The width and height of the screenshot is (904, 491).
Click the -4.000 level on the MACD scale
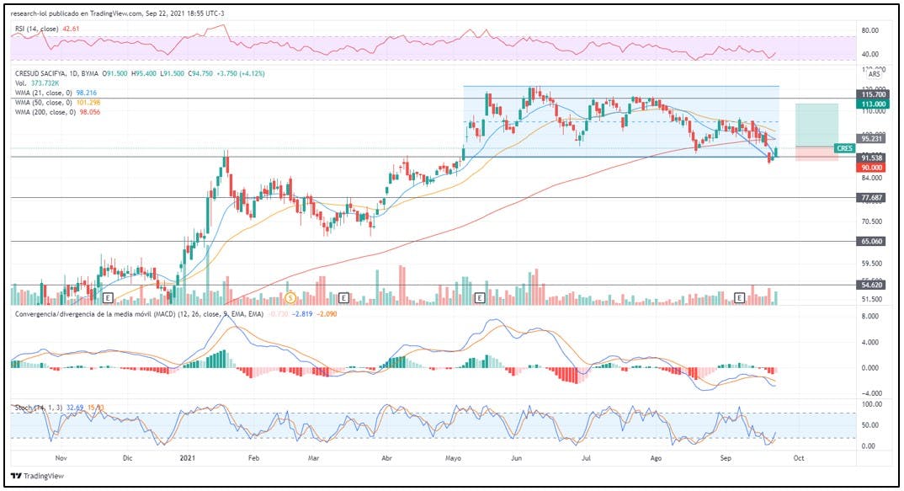[869, 393]
